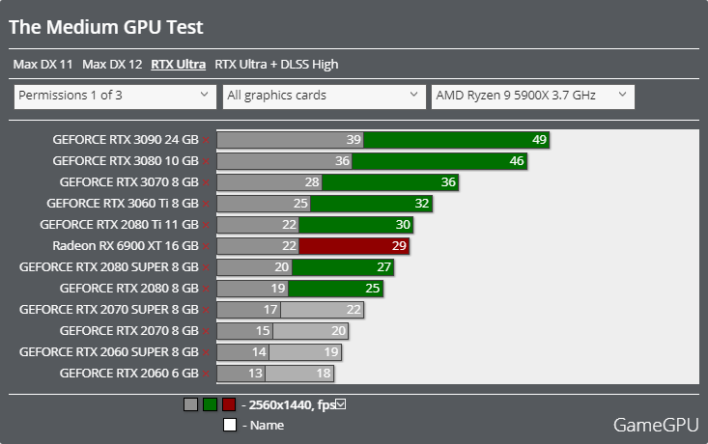The image size is (708, 444).
Task: Remove GEFORCE RTX 2060 SUPER 8 GB with its red X
Action: pyautogui.click(x=206, y=352)
